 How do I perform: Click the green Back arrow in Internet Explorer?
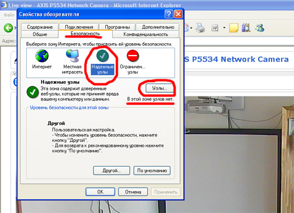8,28
